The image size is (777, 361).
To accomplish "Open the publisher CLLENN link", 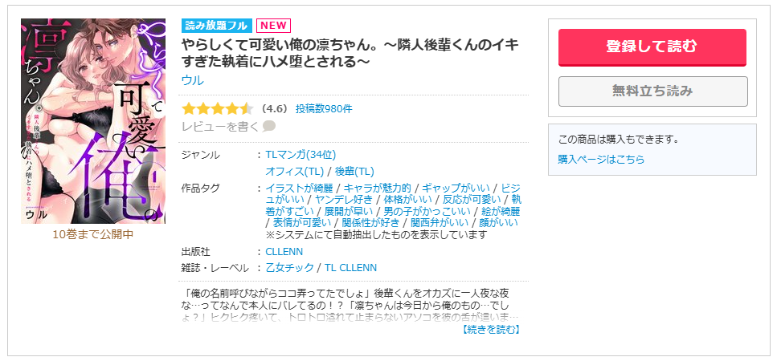I will coord(284,251).
